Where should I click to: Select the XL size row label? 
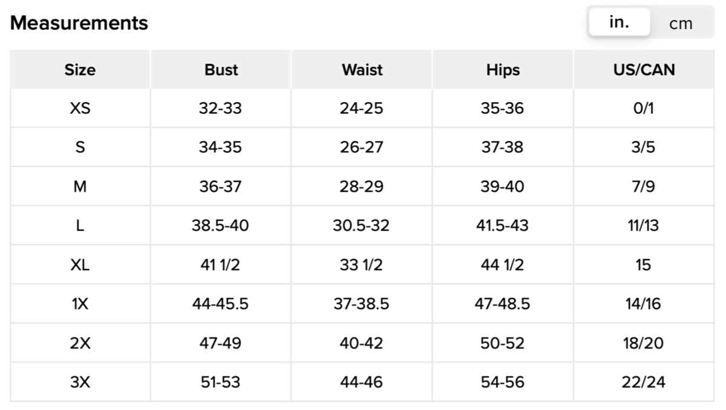click(80, 265)
